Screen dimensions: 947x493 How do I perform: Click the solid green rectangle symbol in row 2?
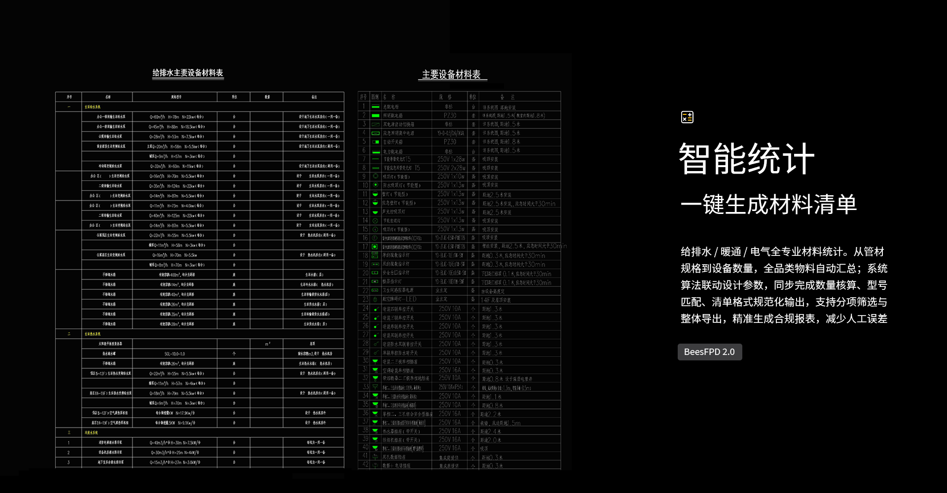(375, 115)
